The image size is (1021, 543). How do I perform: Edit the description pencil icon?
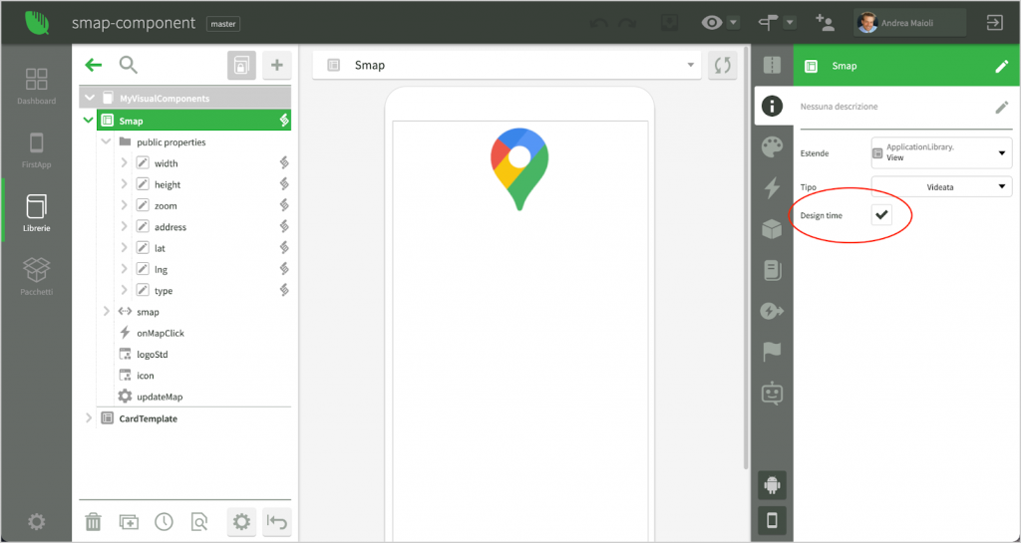[x=1001, y=108]
